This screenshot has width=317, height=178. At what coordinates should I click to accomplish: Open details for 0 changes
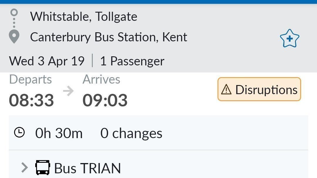[131, 133]
